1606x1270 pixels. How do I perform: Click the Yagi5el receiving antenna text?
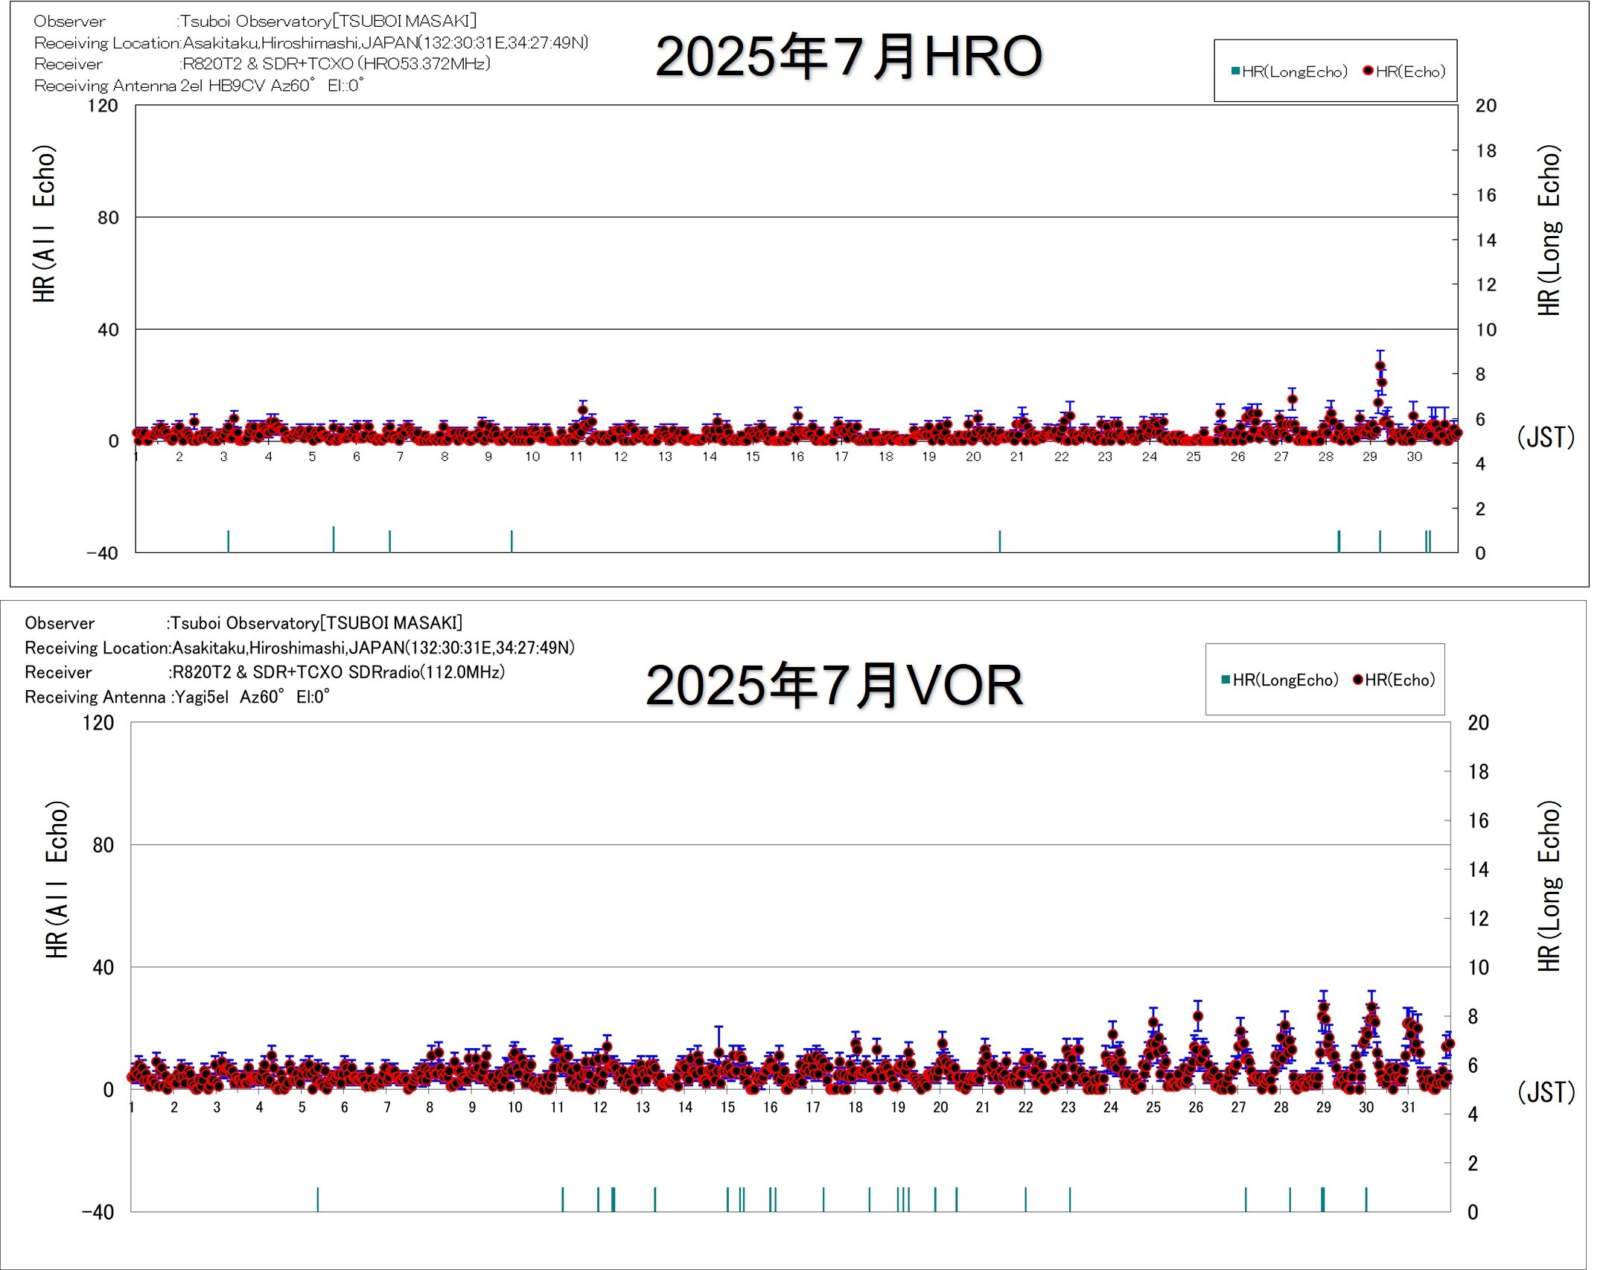point(201,697)
